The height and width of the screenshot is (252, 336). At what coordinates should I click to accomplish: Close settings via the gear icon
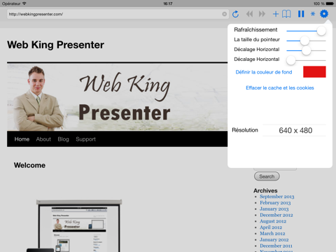(324, 14)
